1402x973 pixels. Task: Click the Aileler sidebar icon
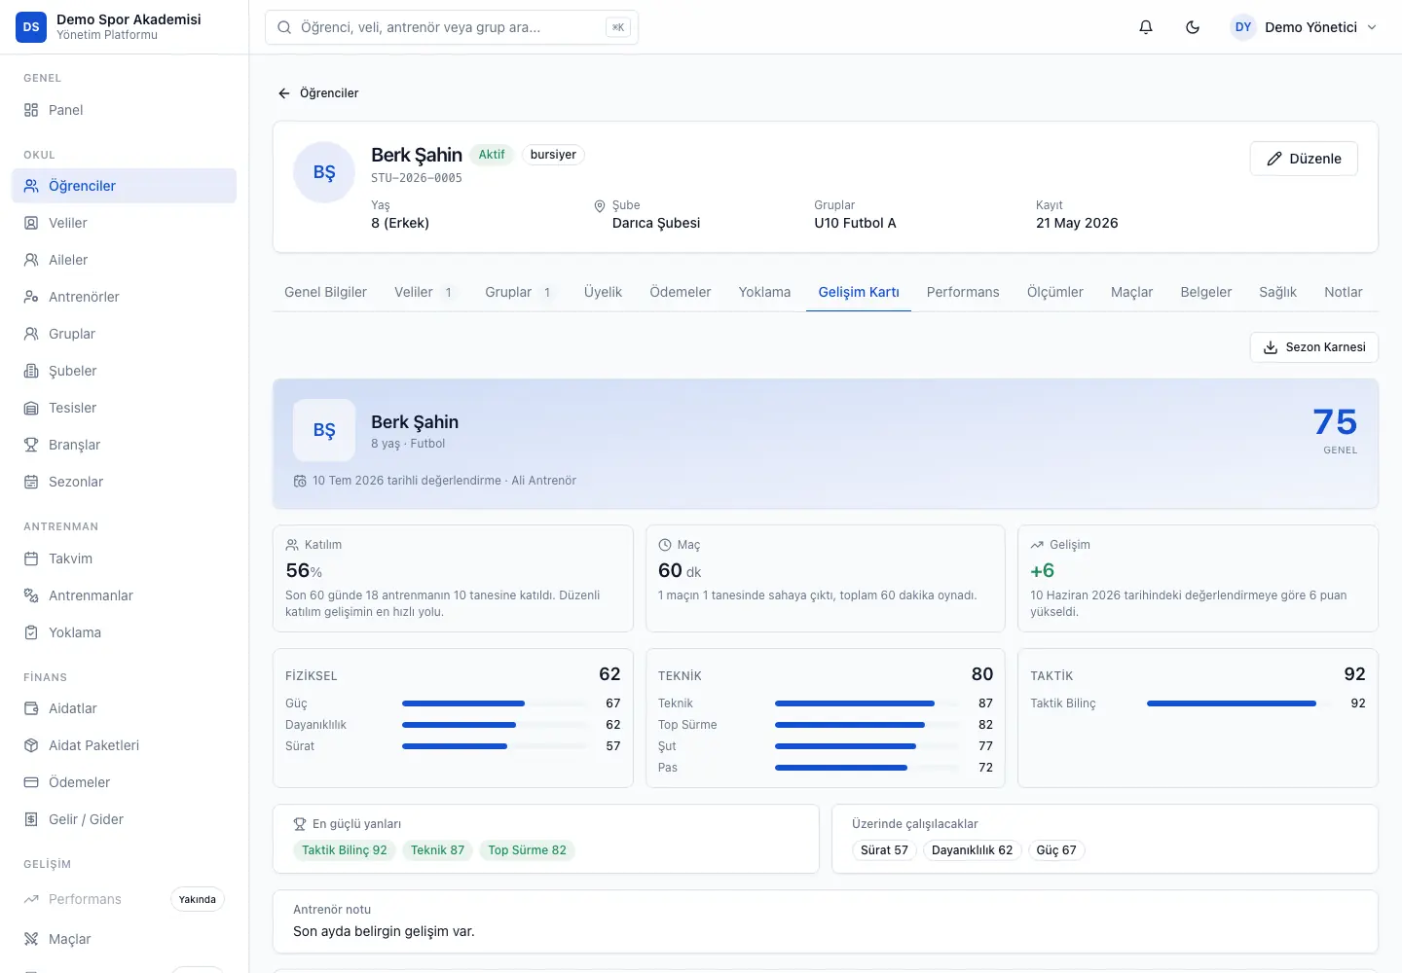coord(31,260)
